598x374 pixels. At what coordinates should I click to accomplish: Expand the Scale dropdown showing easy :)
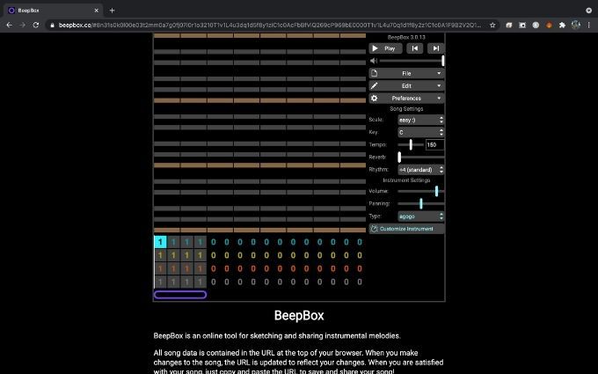pyautogui.click(x=421, y=120)
